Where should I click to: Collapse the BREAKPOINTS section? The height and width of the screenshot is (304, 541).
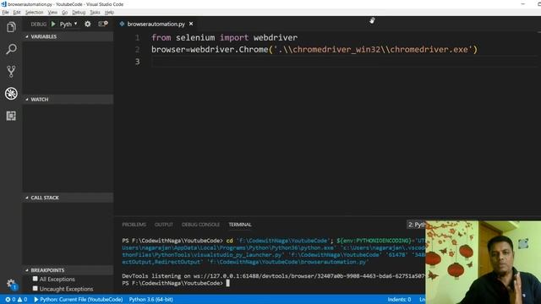(68, 270)
